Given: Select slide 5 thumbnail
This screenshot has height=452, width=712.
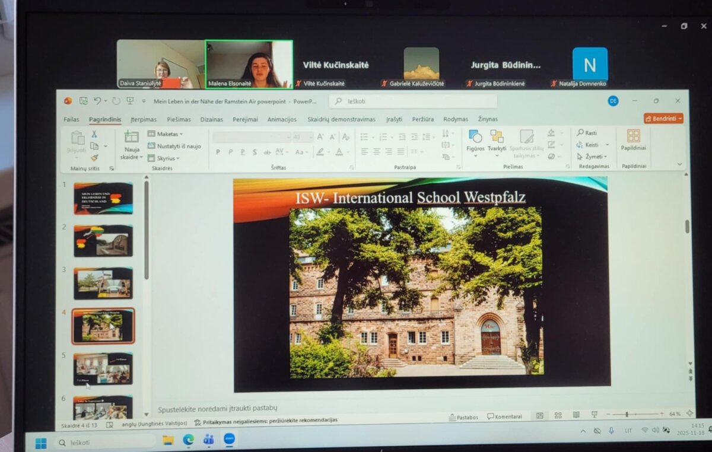Looking at the screenshot, I should click(x=103, y=368).
